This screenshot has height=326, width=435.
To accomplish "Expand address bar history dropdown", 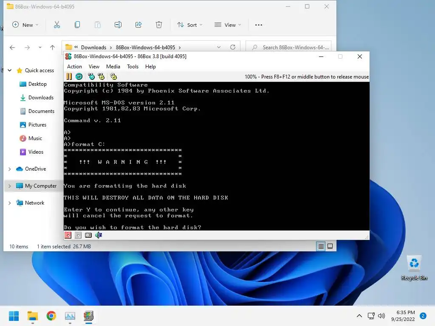I will 219,48.
